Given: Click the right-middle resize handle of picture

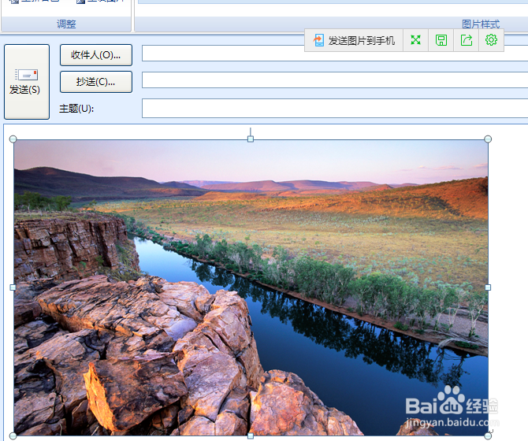Looking at the screenshot, I should pyautogui.click(x=488, y=287).
